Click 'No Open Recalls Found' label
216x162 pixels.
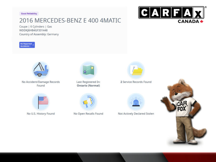(89, 114)
